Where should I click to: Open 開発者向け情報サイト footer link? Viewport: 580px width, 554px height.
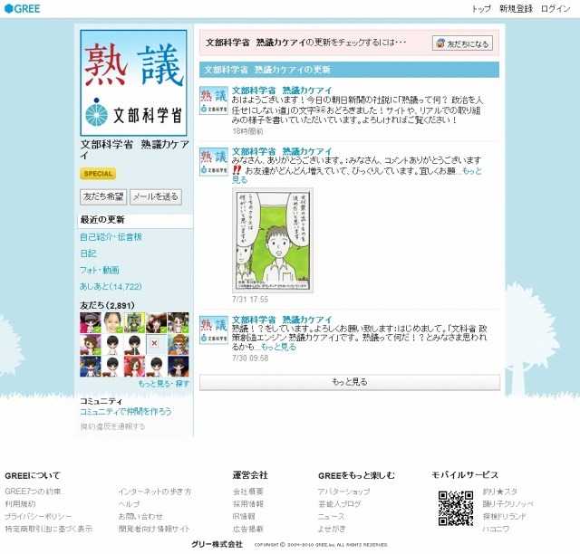click(154, 529)
